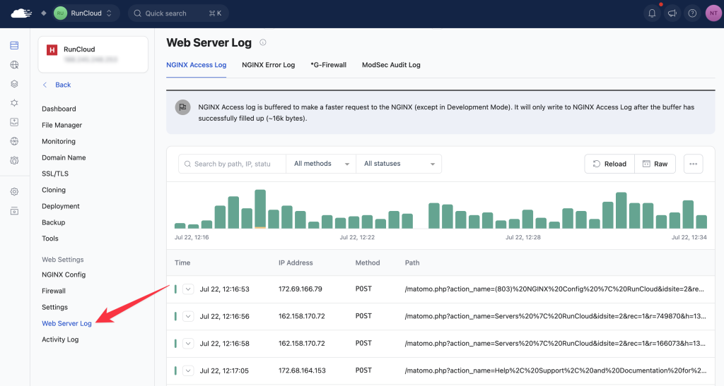724x386 pixels.
Task: Open the announcements megaphone icon
Action: click(672, 13)
